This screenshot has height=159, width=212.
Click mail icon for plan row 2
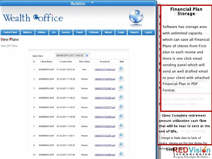[121, 79]
